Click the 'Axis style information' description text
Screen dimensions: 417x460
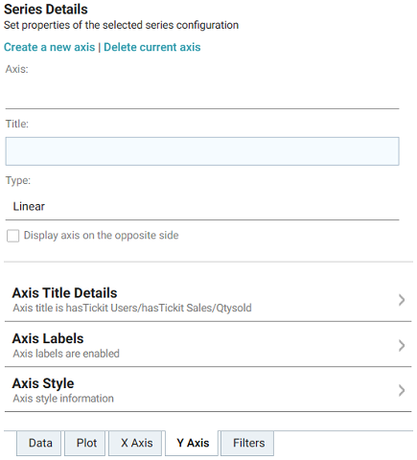pos(63,399)
